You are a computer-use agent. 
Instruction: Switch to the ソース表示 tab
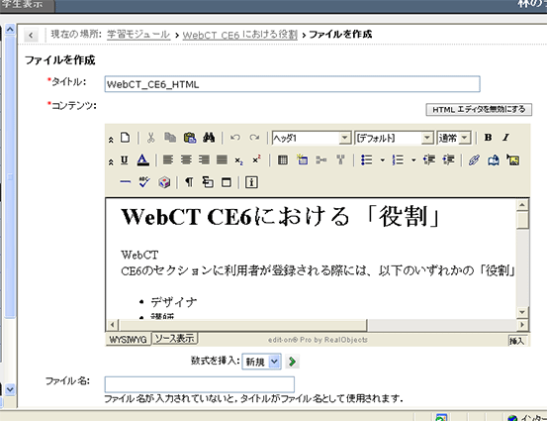pyautogui.click(x=175, y=338)
